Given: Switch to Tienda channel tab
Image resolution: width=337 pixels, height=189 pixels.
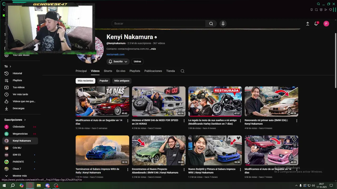Looking at the screenshot, I should pyautogui.click(x=171, y=71).
